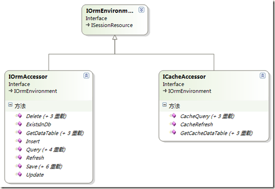Select the 'ExistsInDb' method text
This screenshot has width=275, height=189.
[38, 124]
